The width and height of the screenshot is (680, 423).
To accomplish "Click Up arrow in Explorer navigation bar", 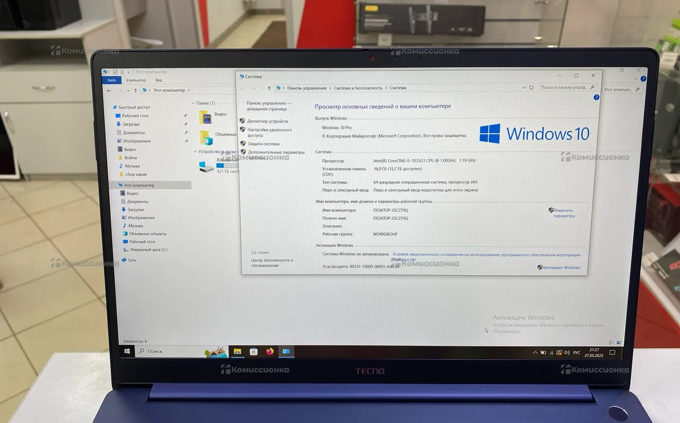I will tap(135, 90).
